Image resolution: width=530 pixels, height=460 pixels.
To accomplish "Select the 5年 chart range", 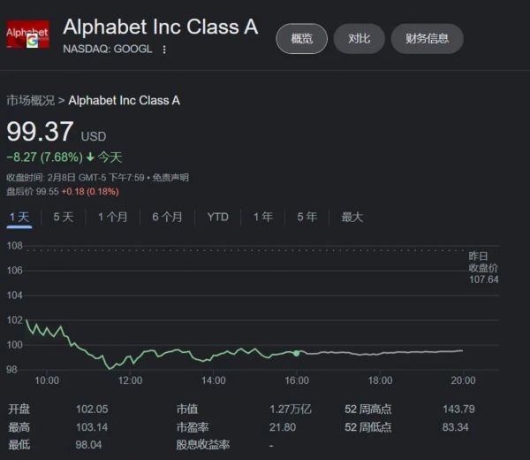I will point(307,217).
